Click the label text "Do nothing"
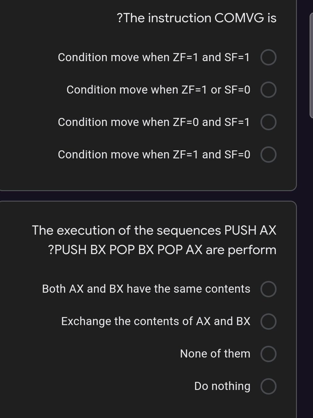 tap(222, 386)
